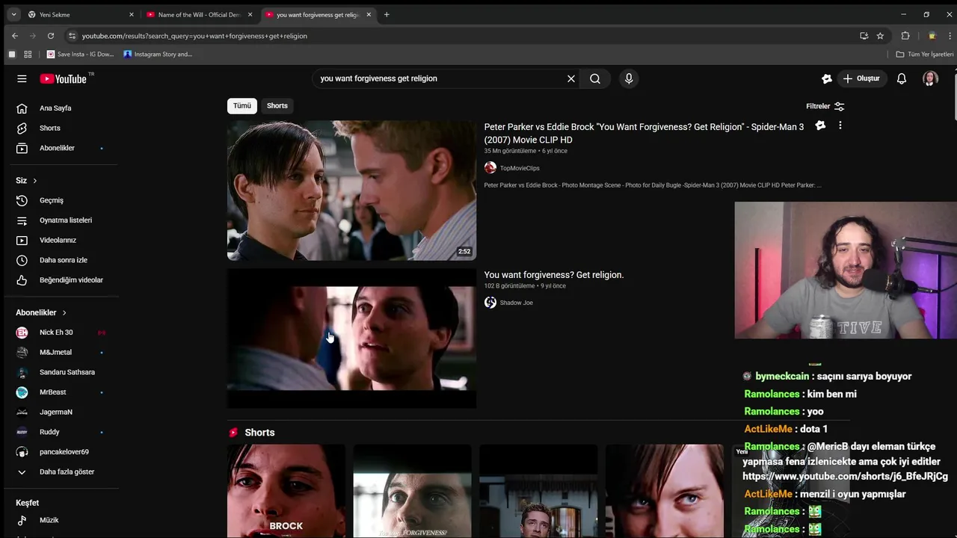Open 'You want forgiveness? Get religion.' title

[x=554, y=275]
